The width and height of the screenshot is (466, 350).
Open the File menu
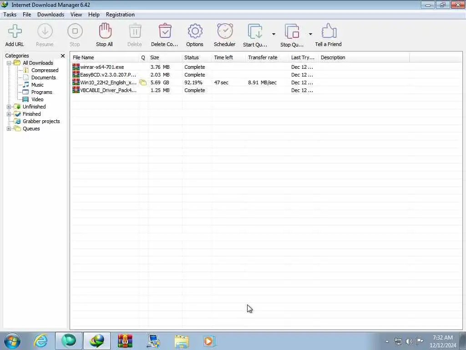27,15
